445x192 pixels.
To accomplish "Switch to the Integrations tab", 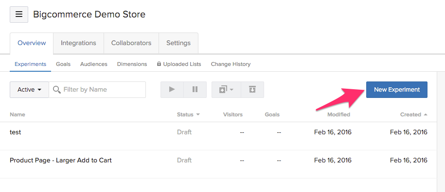I will click(78, 43).
